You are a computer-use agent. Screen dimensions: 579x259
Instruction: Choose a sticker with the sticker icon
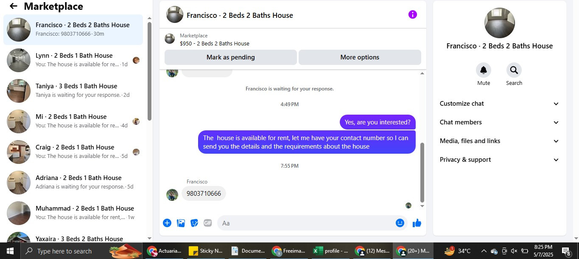pos(194,223)
